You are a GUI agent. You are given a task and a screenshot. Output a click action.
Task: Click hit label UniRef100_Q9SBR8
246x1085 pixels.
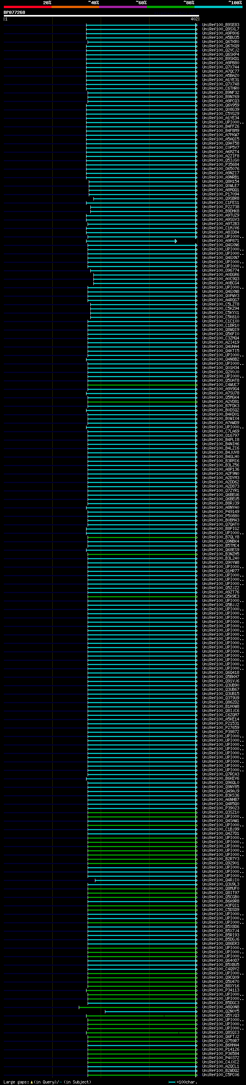[x=221, y=198]
